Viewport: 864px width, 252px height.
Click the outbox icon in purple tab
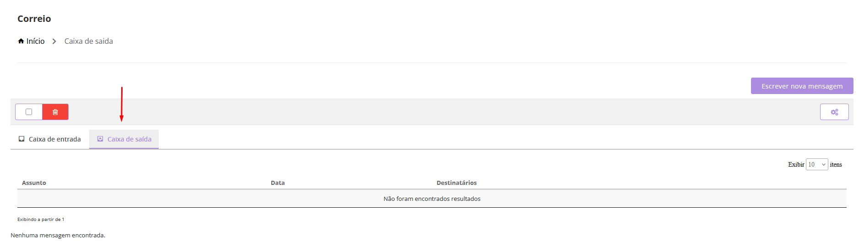click(x=100, y=139)
